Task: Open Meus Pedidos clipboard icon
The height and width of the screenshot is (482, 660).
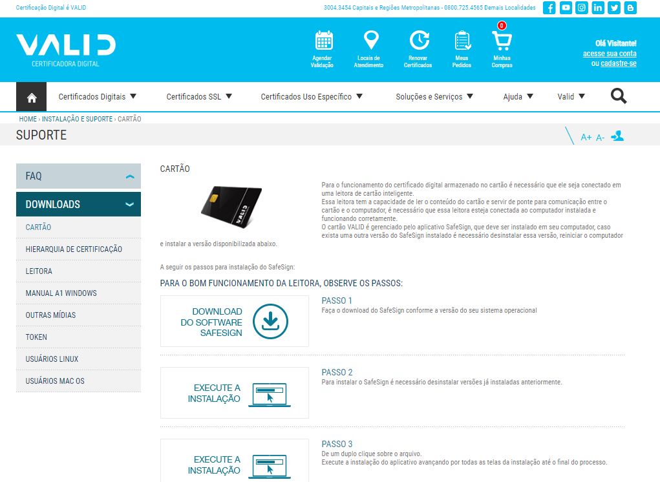Action: [463, 40]
